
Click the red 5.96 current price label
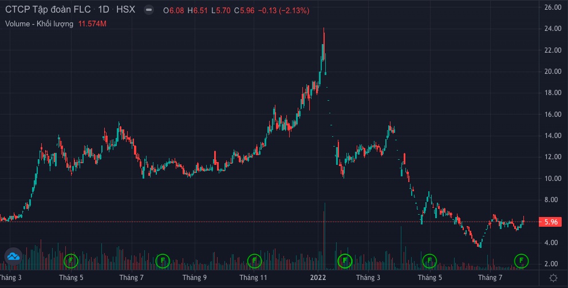(551, 222)
